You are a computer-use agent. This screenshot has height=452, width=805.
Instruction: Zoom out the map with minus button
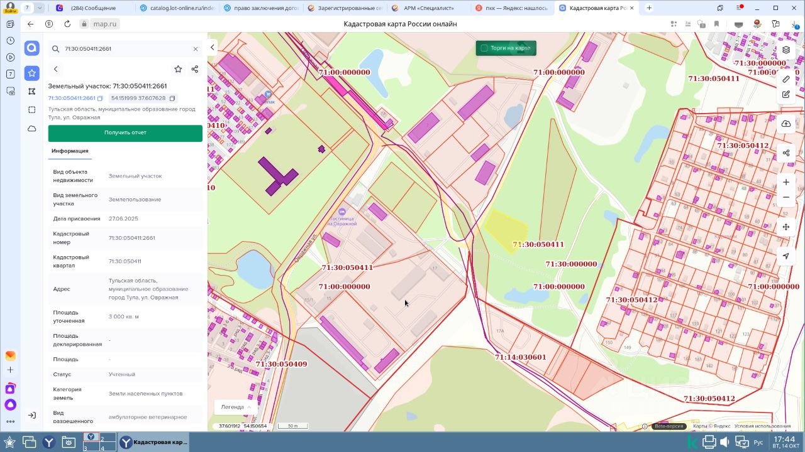[786, 197]
